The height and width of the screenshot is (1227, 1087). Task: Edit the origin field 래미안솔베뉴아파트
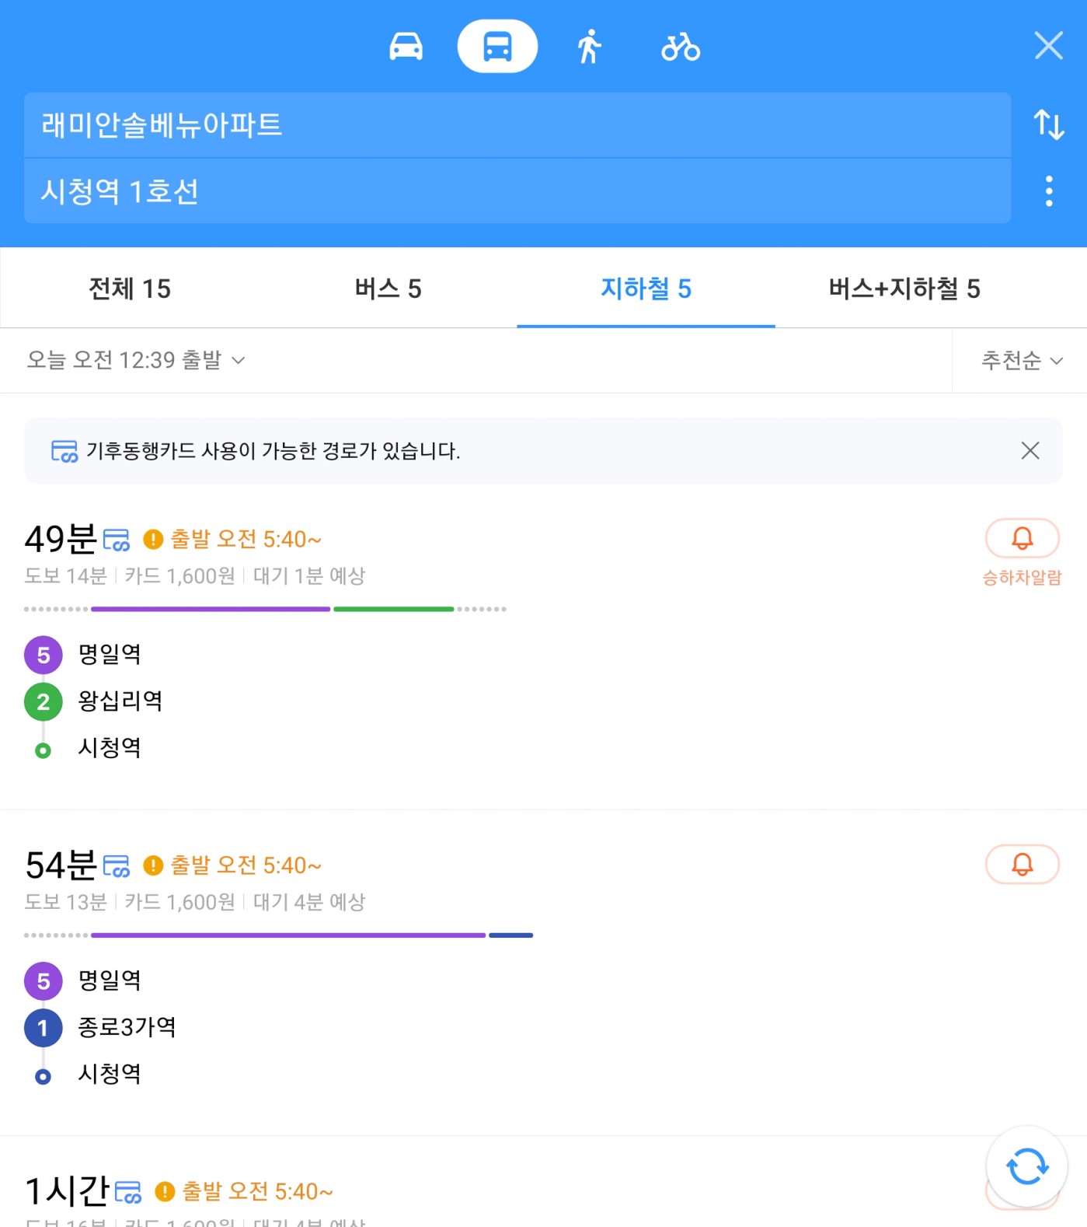point(517,124)
